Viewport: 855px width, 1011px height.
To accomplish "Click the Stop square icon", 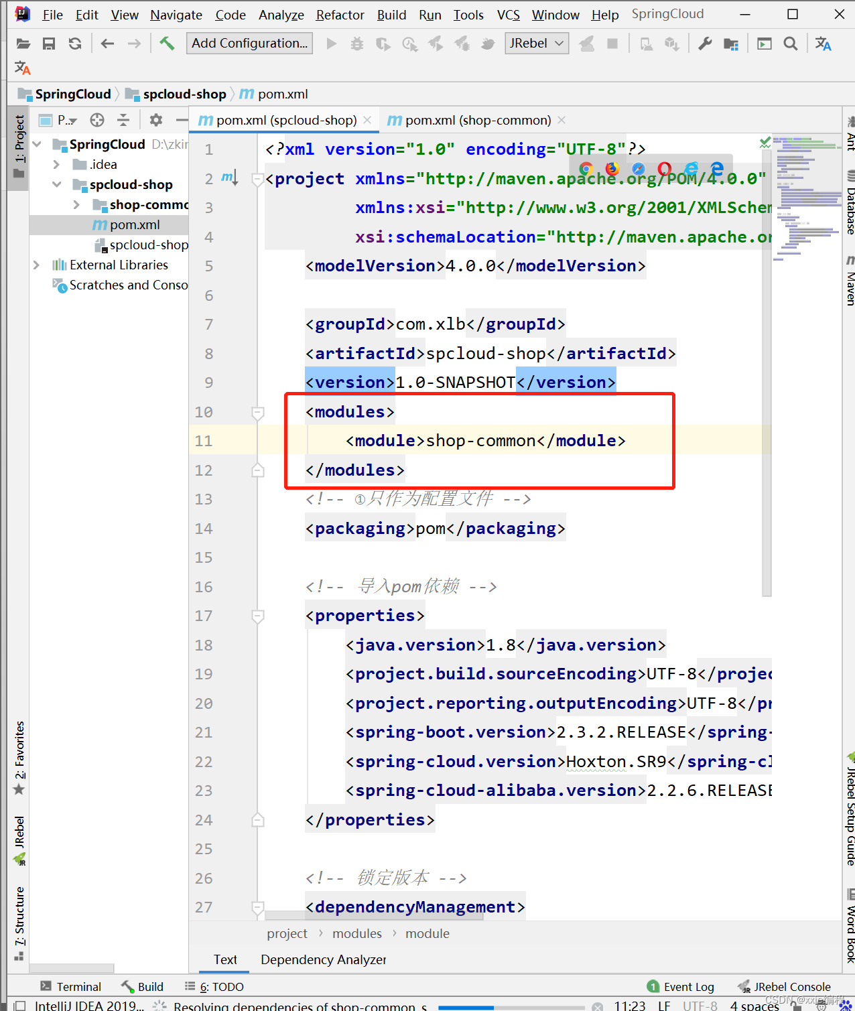I will (612, 44).
